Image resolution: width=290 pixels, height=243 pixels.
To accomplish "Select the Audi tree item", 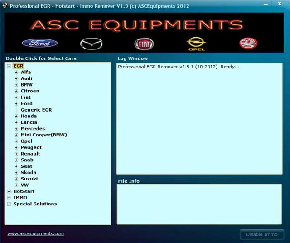I will pos(26,78).
